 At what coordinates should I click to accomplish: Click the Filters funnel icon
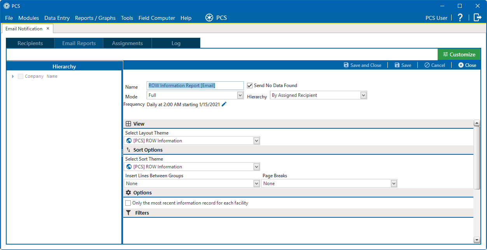(128, 213)
